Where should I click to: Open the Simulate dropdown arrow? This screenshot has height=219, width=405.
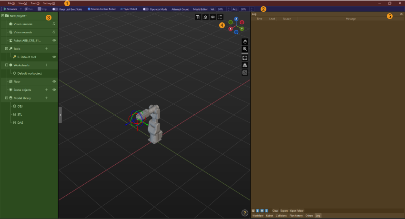(20, 9)
